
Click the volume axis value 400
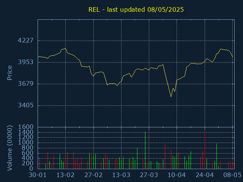click(x=28, y=158)
